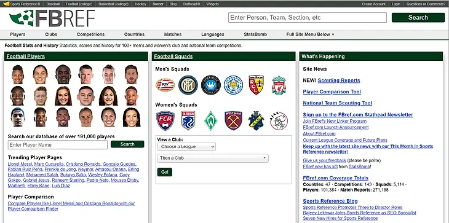
Task: Open the Football (college) site link
Action: (x=79, y=4)
